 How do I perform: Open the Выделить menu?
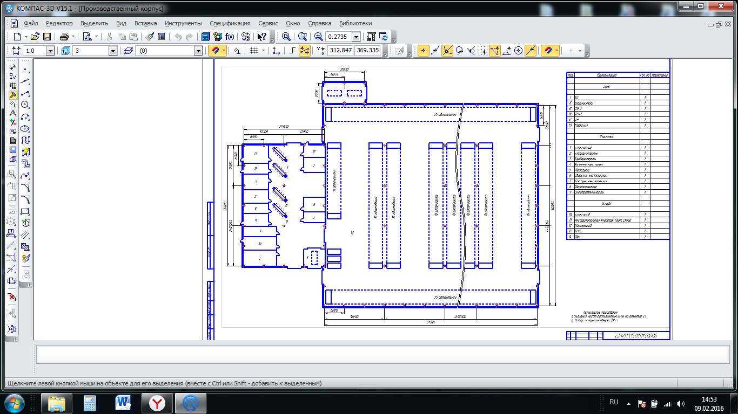click(95, 23)
